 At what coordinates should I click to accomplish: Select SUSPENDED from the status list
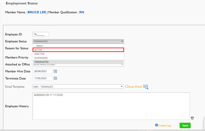pos(78,58)
